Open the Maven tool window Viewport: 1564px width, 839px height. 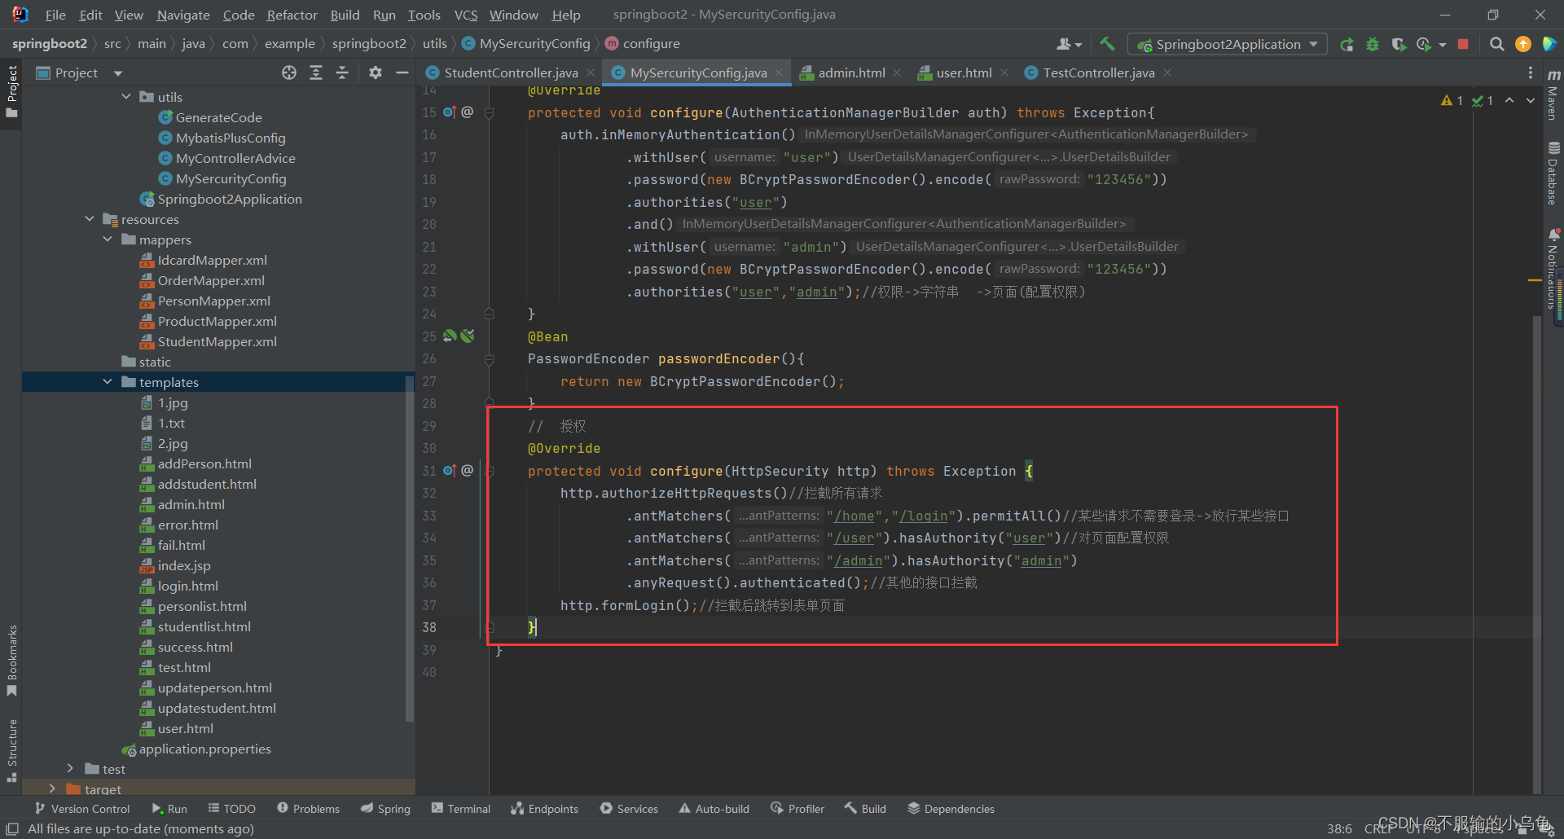tap(1553, 95)
